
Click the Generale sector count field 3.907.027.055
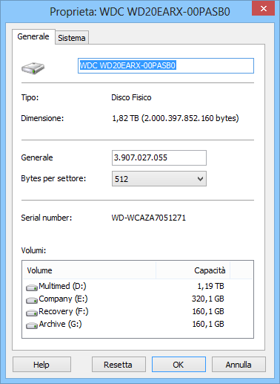(x=159, y=157)
